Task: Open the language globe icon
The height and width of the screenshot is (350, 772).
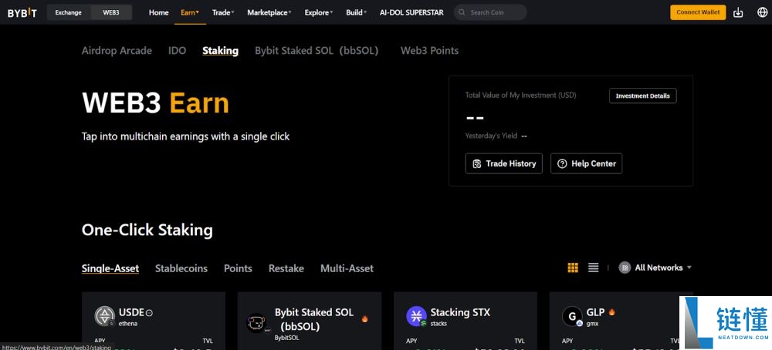Action: (762, 13)
